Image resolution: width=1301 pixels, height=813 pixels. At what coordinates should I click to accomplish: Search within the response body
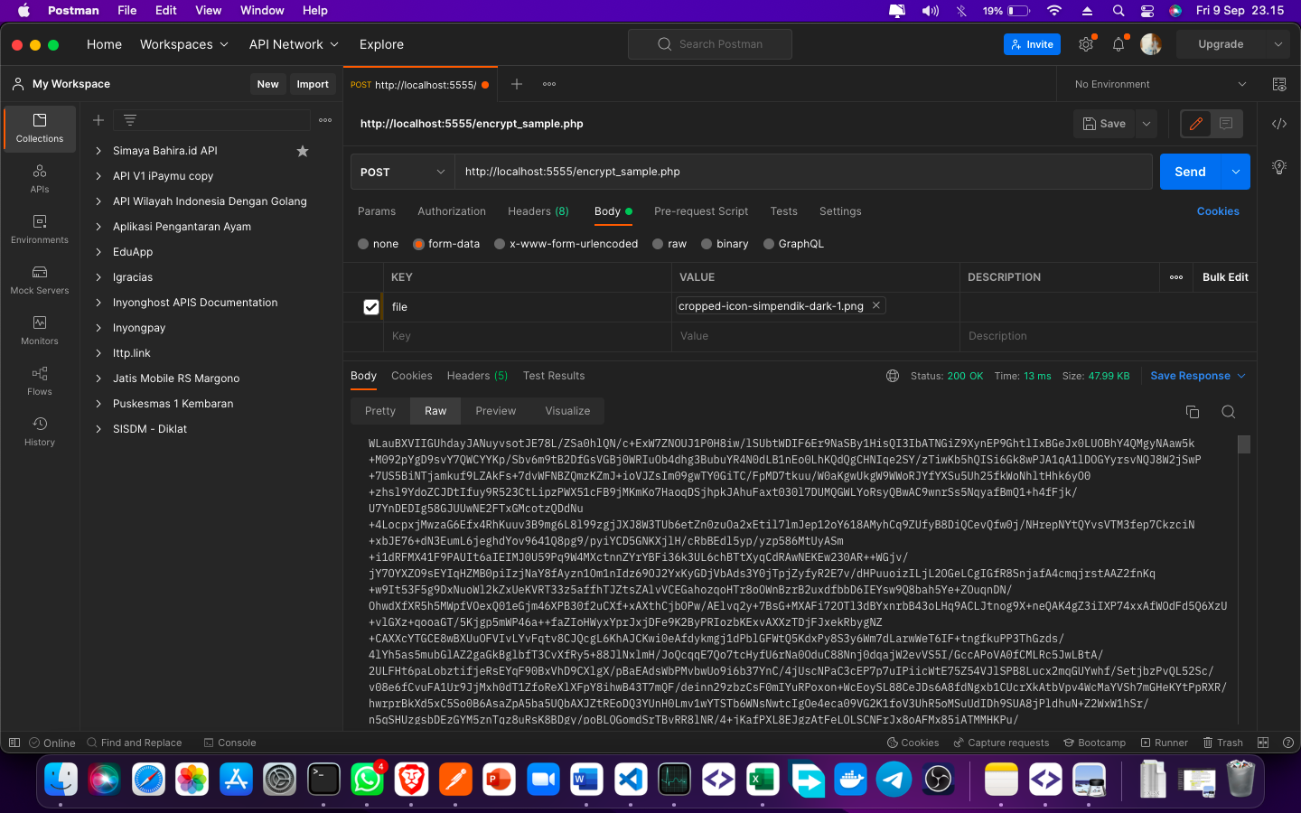pyautogui.click(x=1228, y=412)
